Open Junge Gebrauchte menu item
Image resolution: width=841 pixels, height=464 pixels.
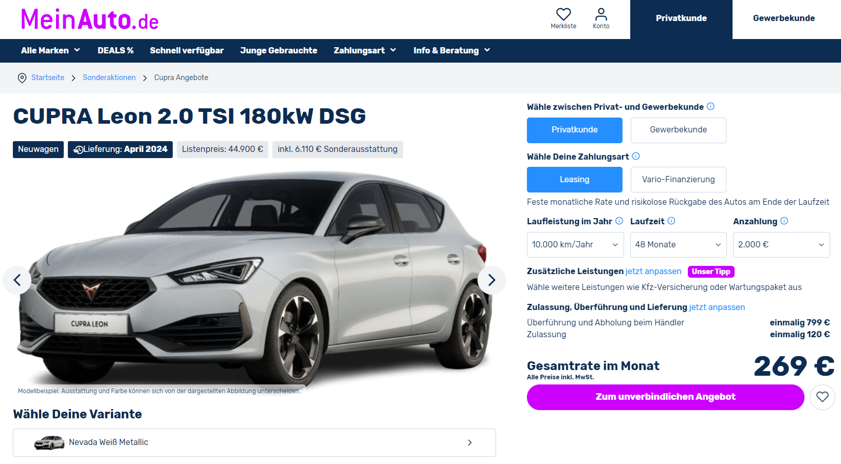279,50
